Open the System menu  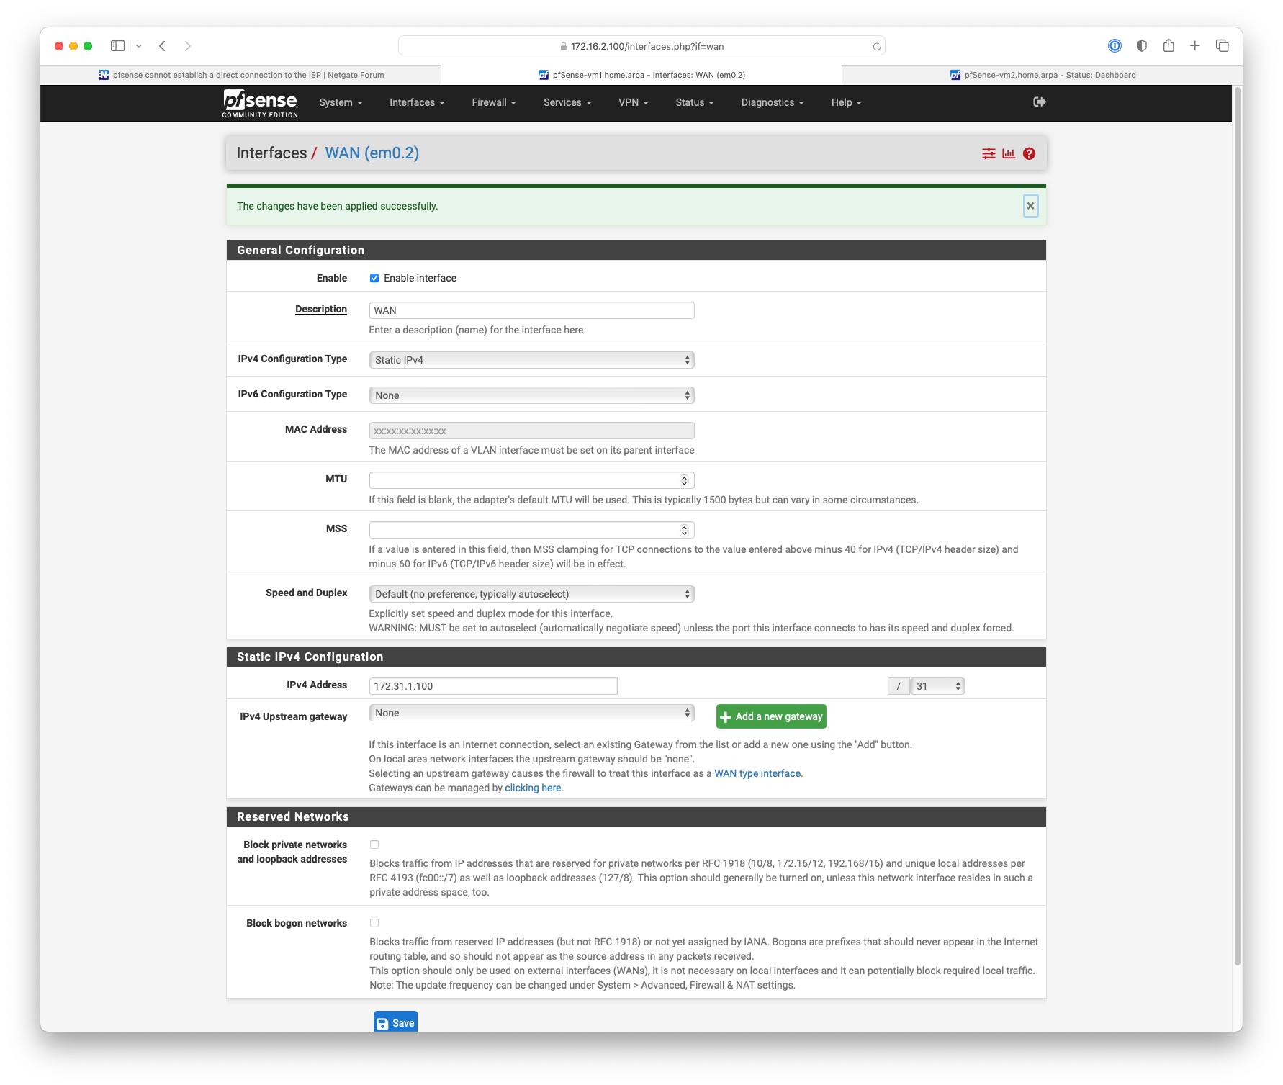[341, 102]
